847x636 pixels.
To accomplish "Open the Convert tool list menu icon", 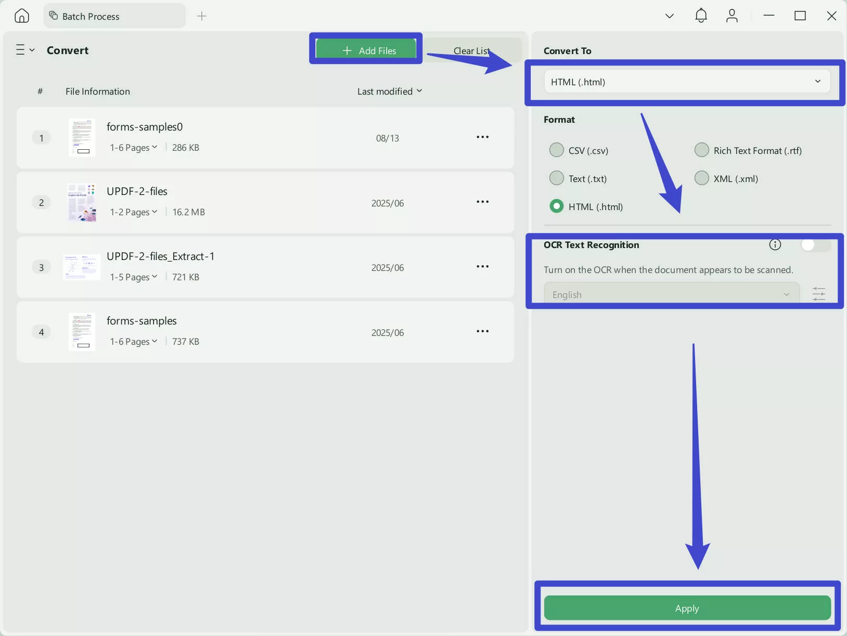I will (25, 50).
